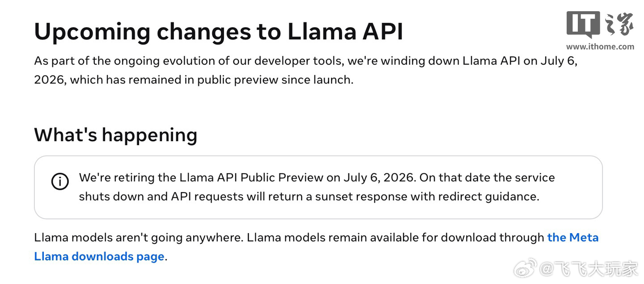Click the "Upcoming changes to Llama API" heading

[219, 32]
